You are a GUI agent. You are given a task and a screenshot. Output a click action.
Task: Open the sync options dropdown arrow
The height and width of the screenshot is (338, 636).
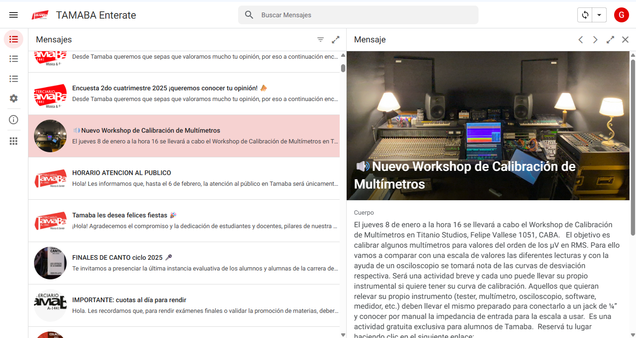tap(599, 15)
